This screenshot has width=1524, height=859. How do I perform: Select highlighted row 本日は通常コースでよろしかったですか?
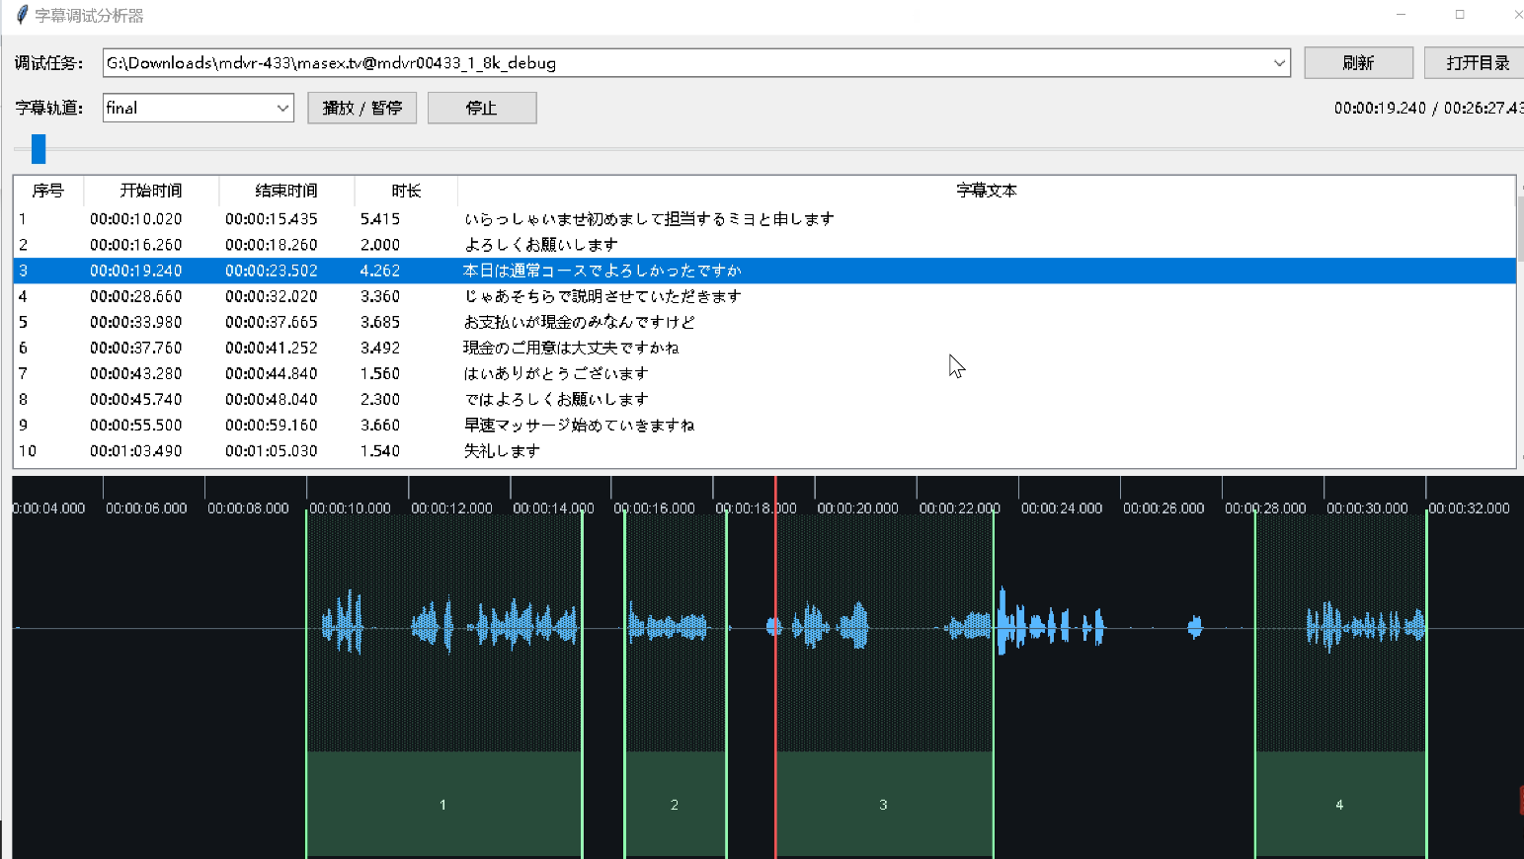pos(764,271)
